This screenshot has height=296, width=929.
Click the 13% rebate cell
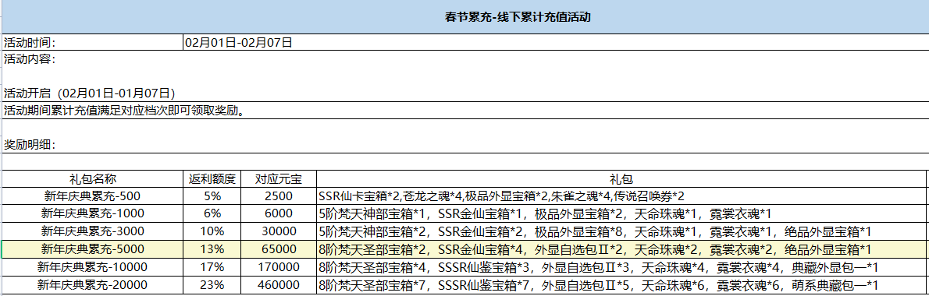[212, 248]
